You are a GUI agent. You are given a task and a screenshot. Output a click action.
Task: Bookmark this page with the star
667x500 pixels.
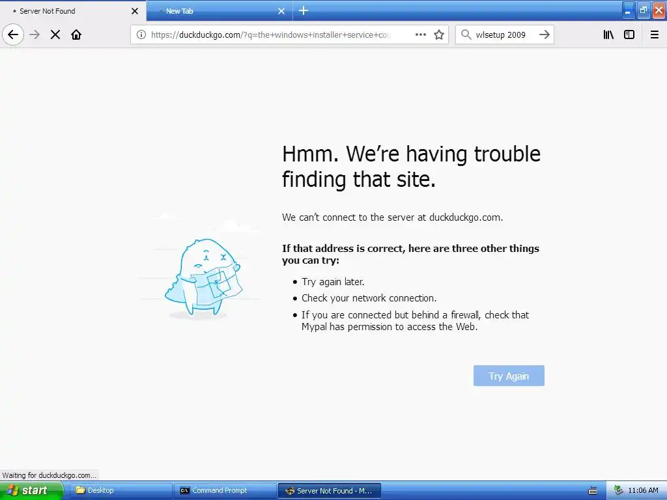[x=439, y=35]
